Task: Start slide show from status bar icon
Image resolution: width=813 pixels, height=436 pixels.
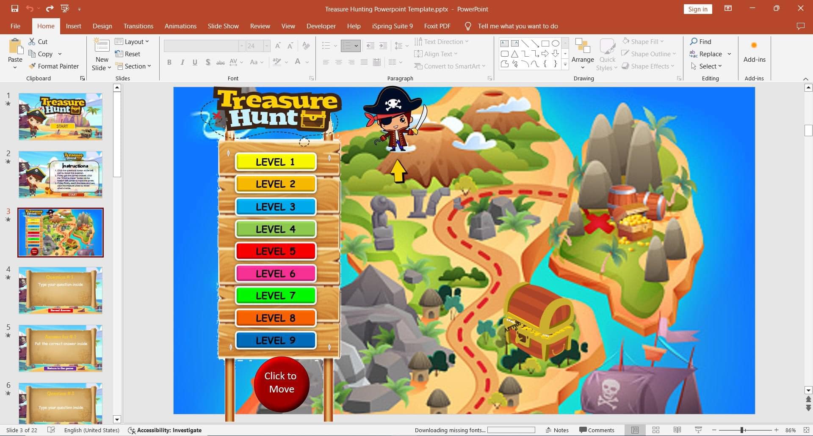Action: point(699,430)
